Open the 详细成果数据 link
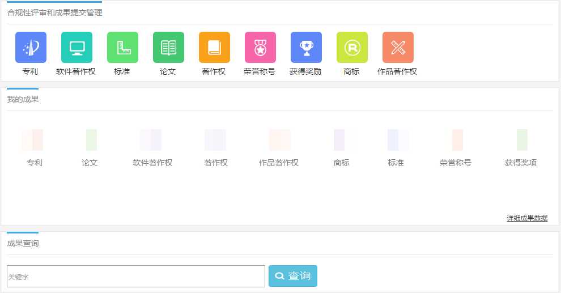This screenshot has height=293, width=561. [527, 218]
